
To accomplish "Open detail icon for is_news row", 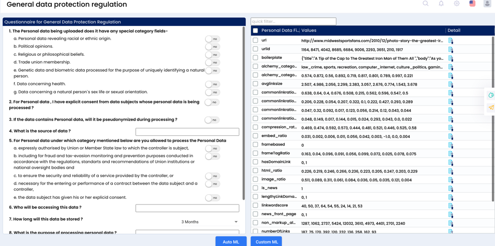I will [x=451, y=188].
